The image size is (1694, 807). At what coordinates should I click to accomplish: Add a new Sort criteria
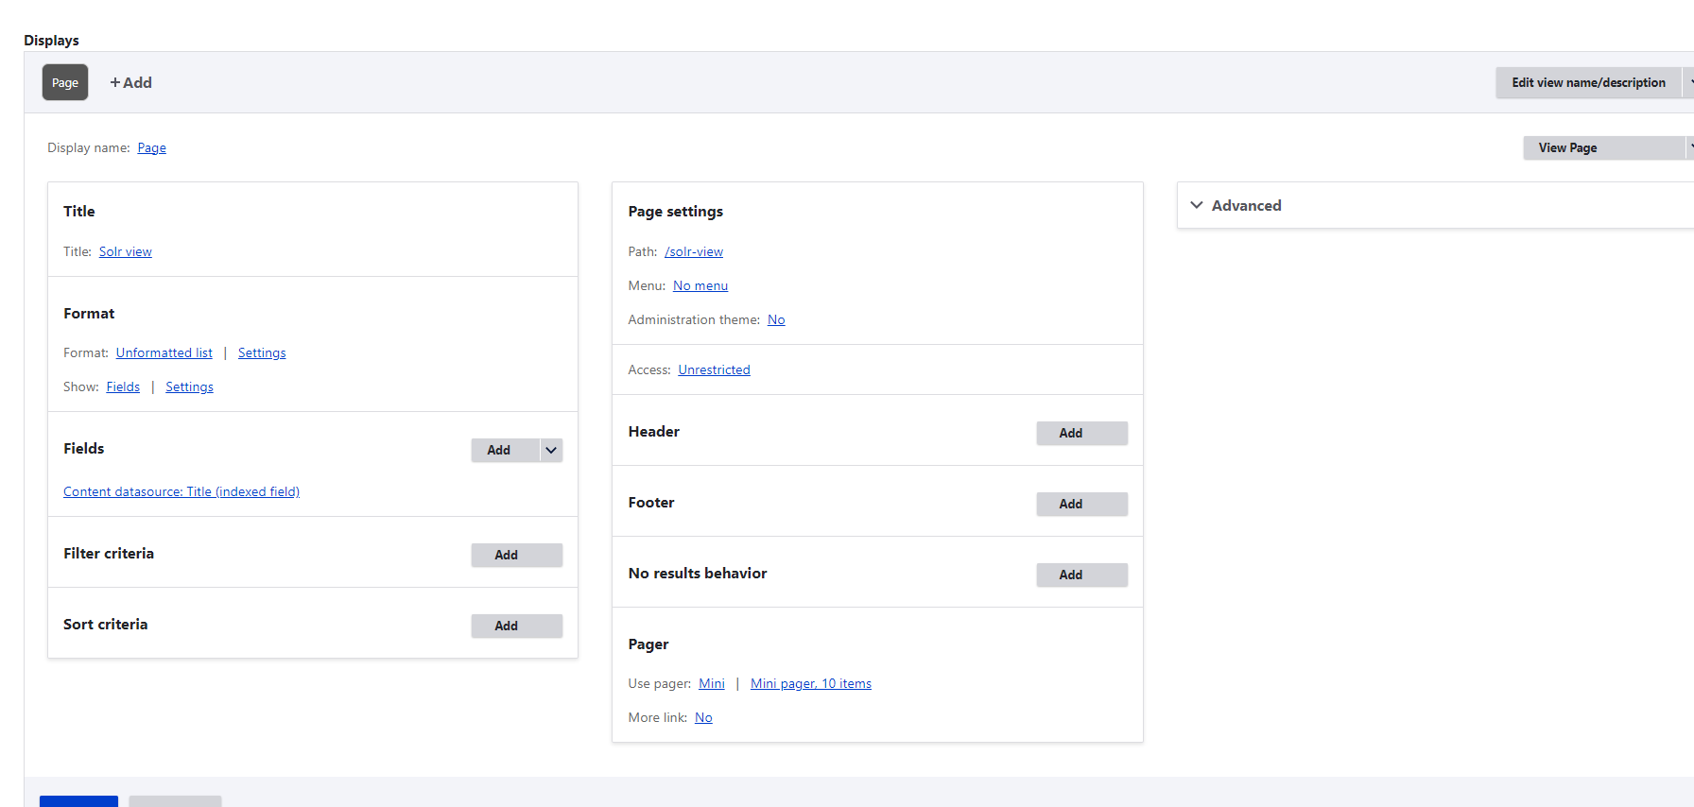click(x=516, y=626)
